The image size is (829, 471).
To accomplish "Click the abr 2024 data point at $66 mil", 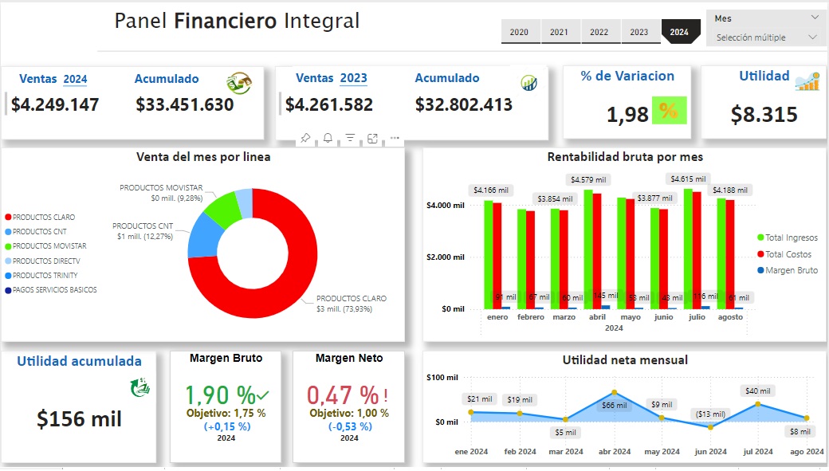I will coord(614,393).
